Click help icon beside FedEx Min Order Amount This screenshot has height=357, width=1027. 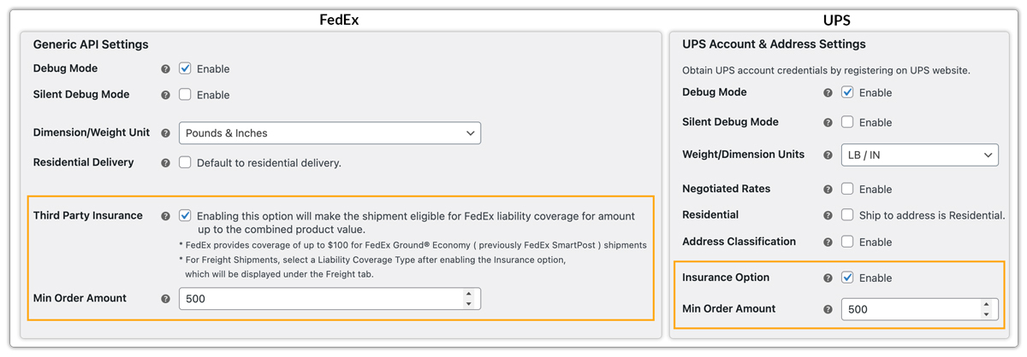[166, 299]
